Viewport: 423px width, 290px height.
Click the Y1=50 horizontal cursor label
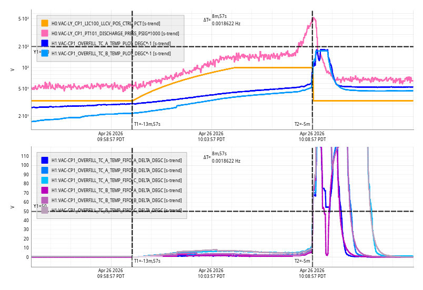(40, 206)
